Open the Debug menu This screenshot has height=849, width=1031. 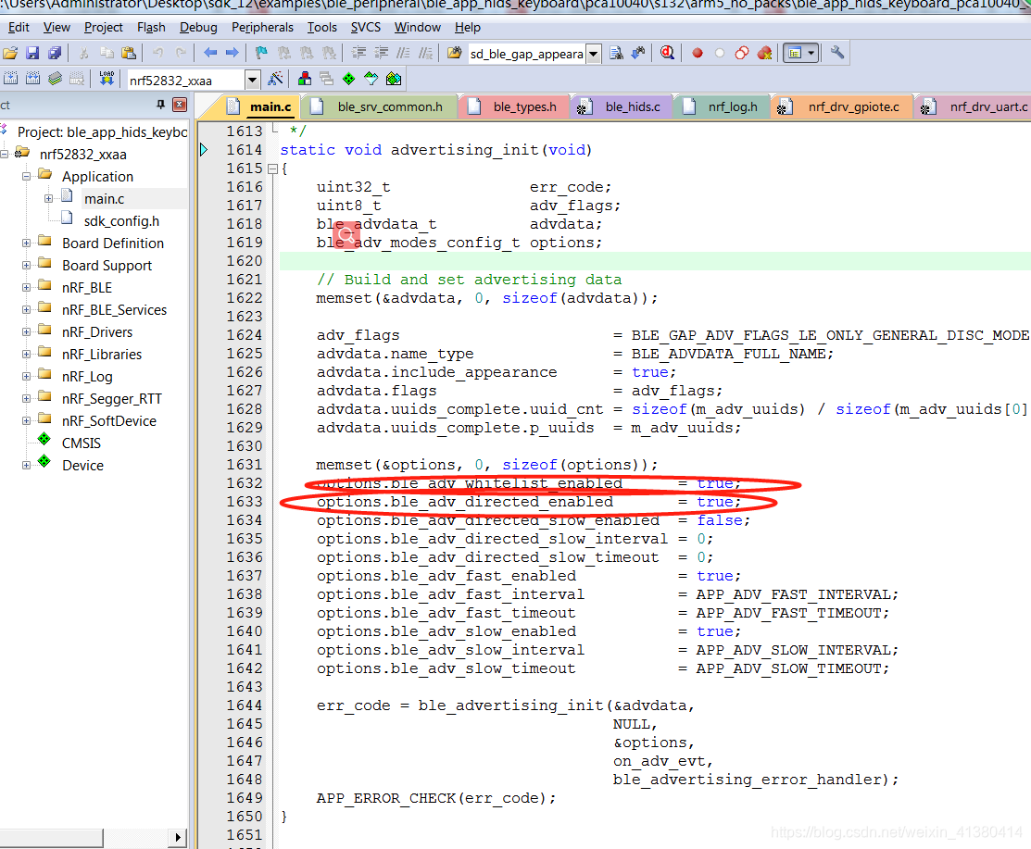[198, 28]
